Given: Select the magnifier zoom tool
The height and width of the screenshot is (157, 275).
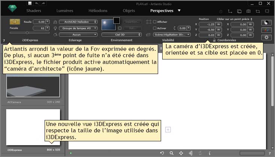Looking at the screenshot, I should tap(172, 153).
